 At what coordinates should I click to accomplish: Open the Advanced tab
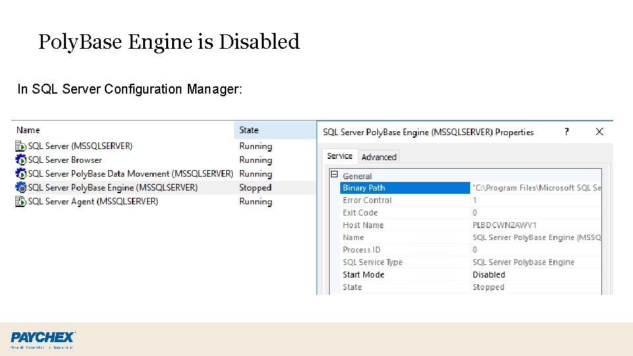378,157
